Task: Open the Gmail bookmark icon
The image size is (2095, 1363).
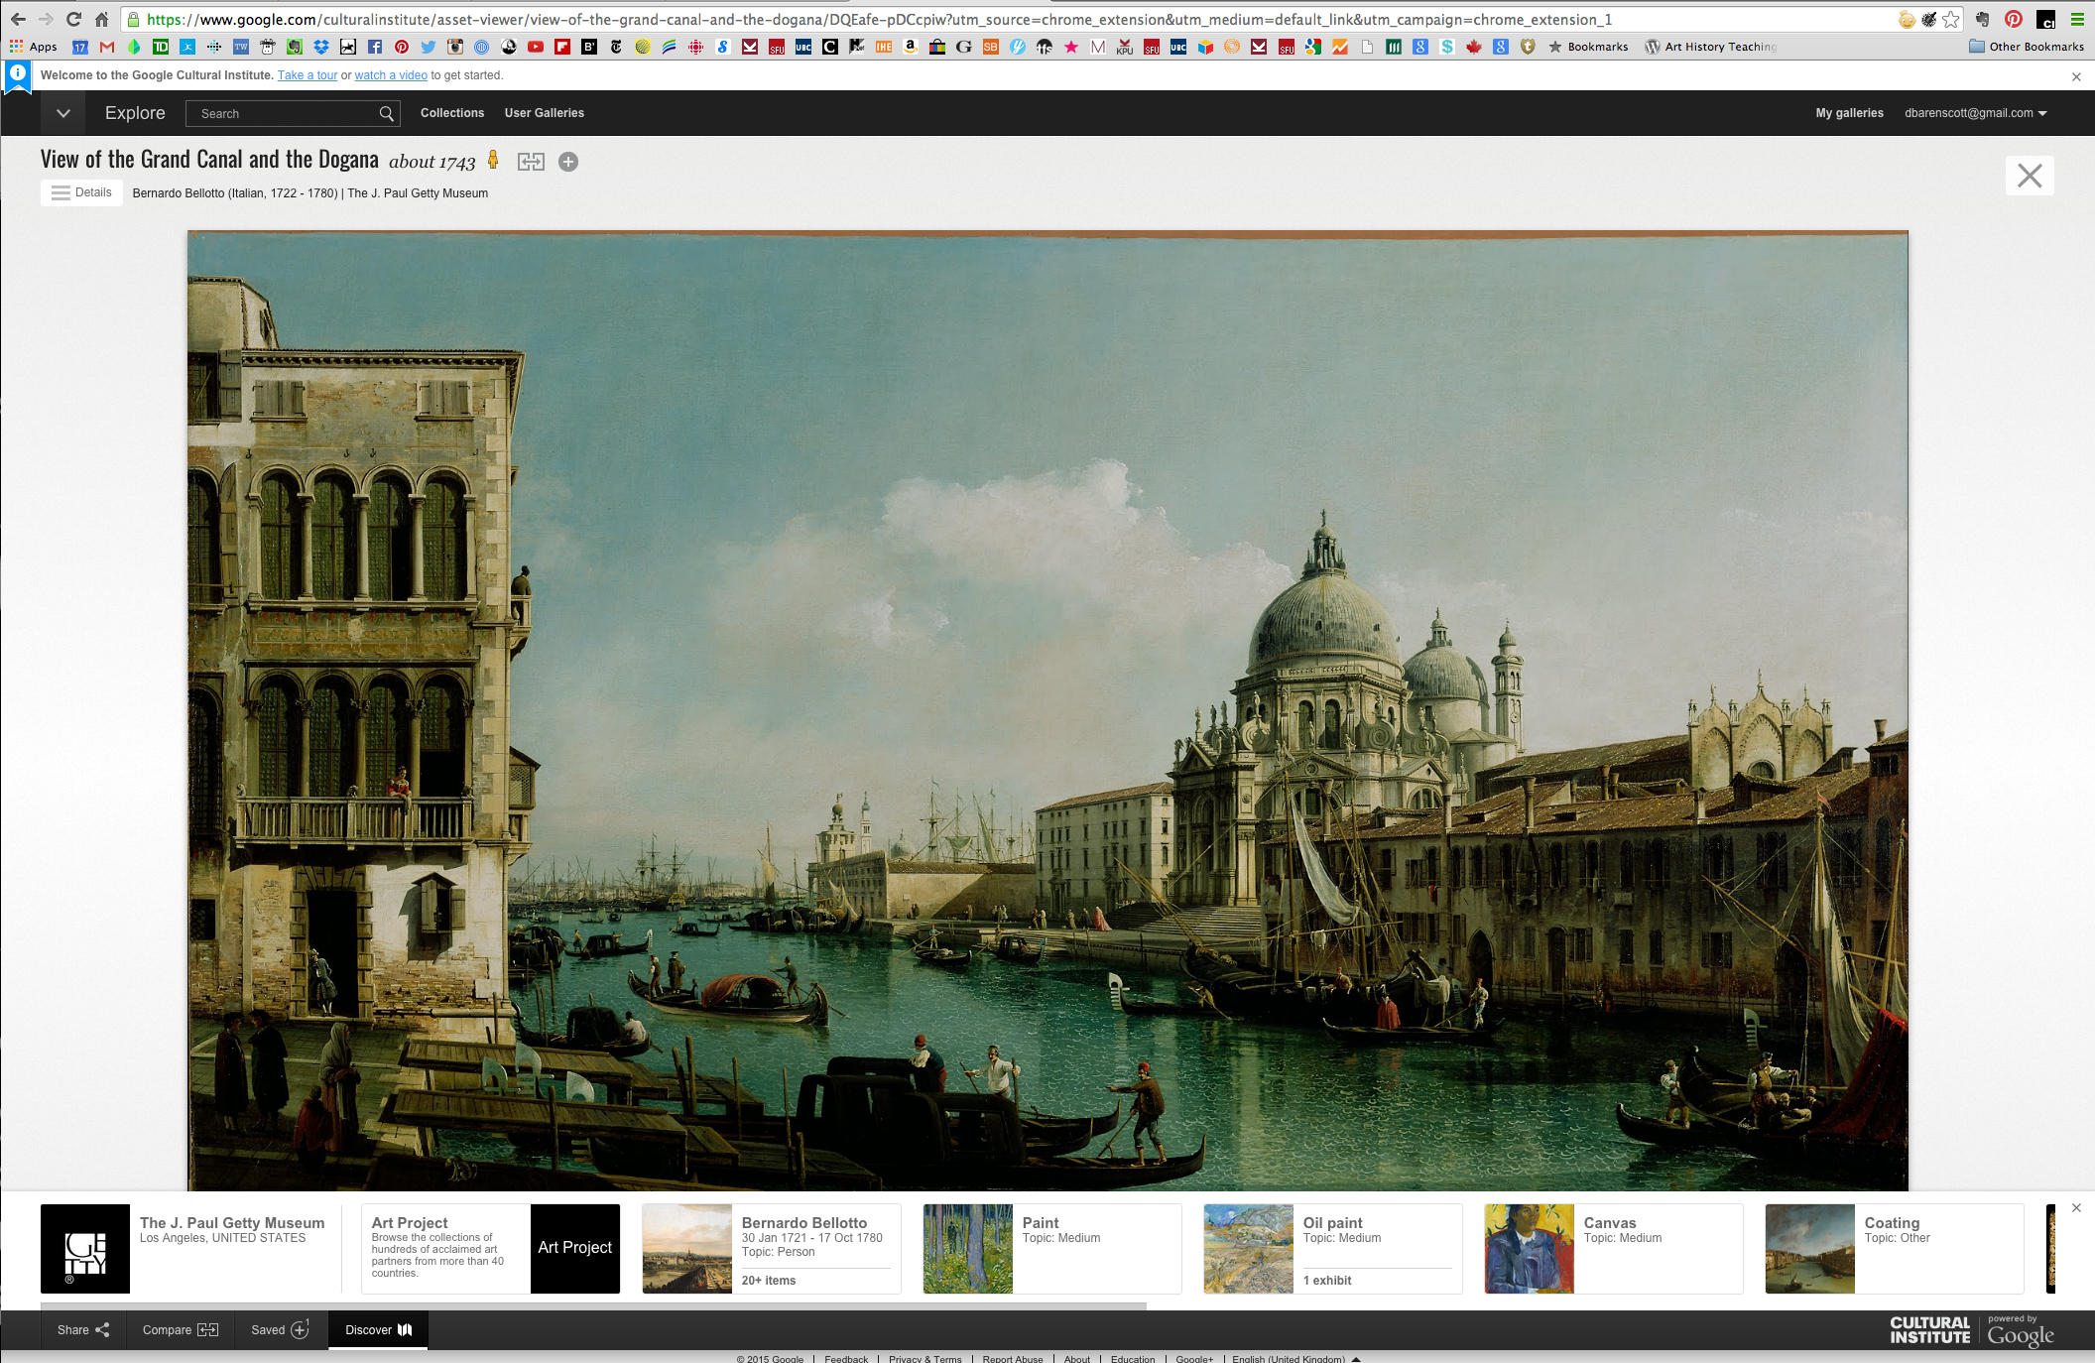Action: click(x=107, y=47)
